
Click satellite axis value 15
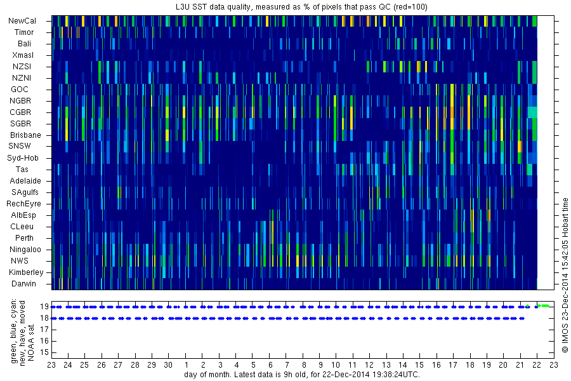(x=44, y=352)
